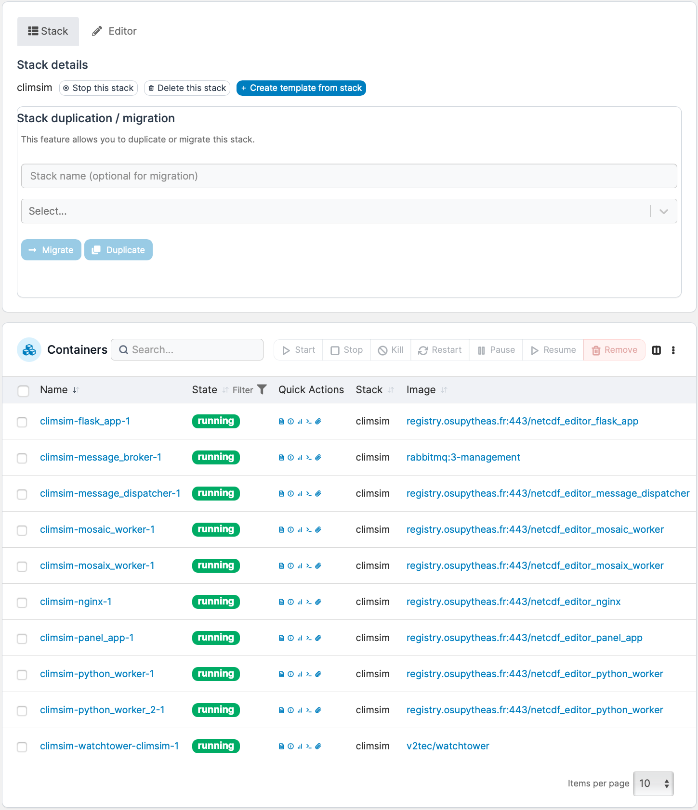Image resolution: width=698 pixels, height=810 pixels.
Task: Click the Migrate button
Action: click(x=51, y=250)
